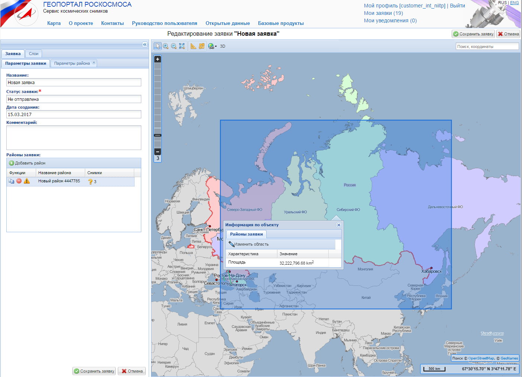Open 'Открытые данные' in the navigation menu

pos(228,23)
